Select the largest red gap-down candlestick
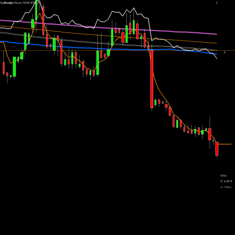Screen dimensions: 235x235 [x=152, y=79]
